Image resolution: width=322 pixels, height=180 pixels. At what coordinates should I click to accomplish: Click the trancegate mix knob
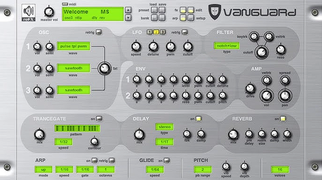pyautogui.click(x=39, y=135)
